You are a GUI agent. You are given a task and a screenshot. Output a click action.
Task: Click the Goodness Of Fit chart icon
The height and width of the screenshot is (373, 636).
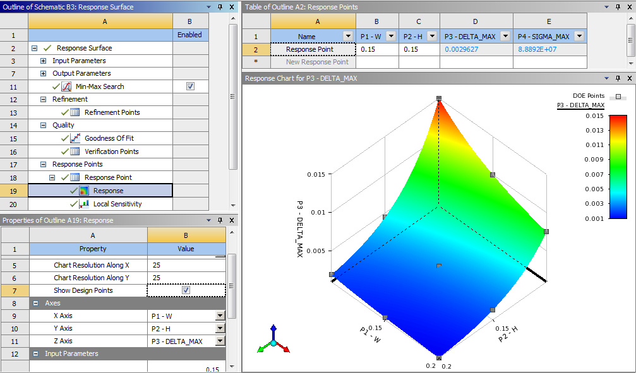click(x=75, y=138)
